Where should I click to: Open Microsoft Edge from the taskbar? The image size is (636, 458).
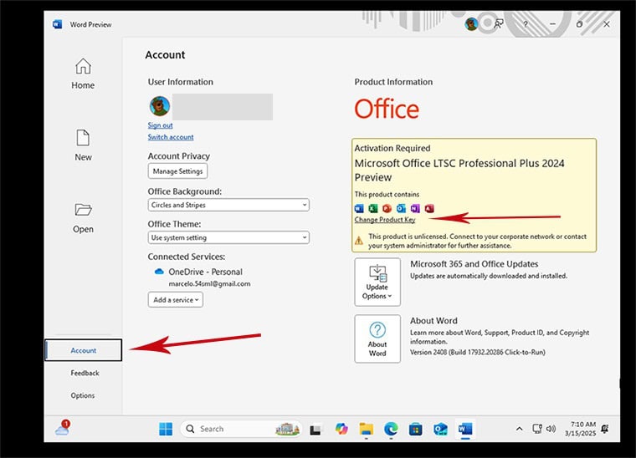coord(391,429)
